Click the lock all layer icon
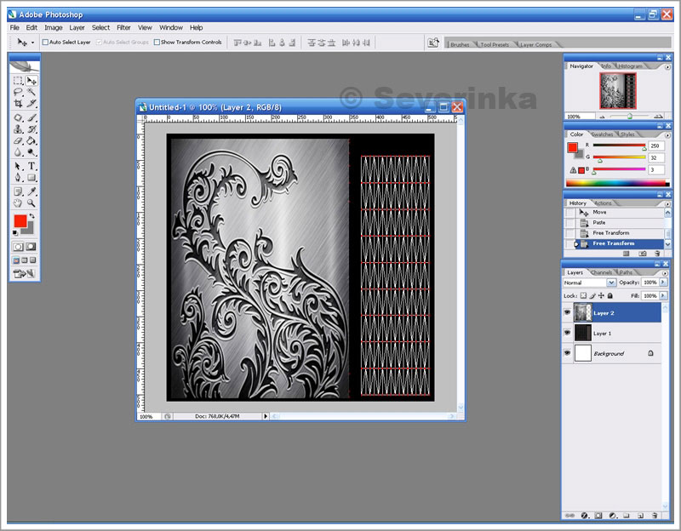The image size is (681, 531). point(610,295)
